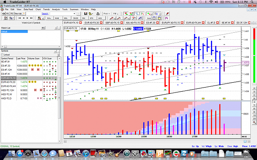Viewport: 257px width, 160px height.
Task: Set the bar count to 200
Action: point(255,119)
